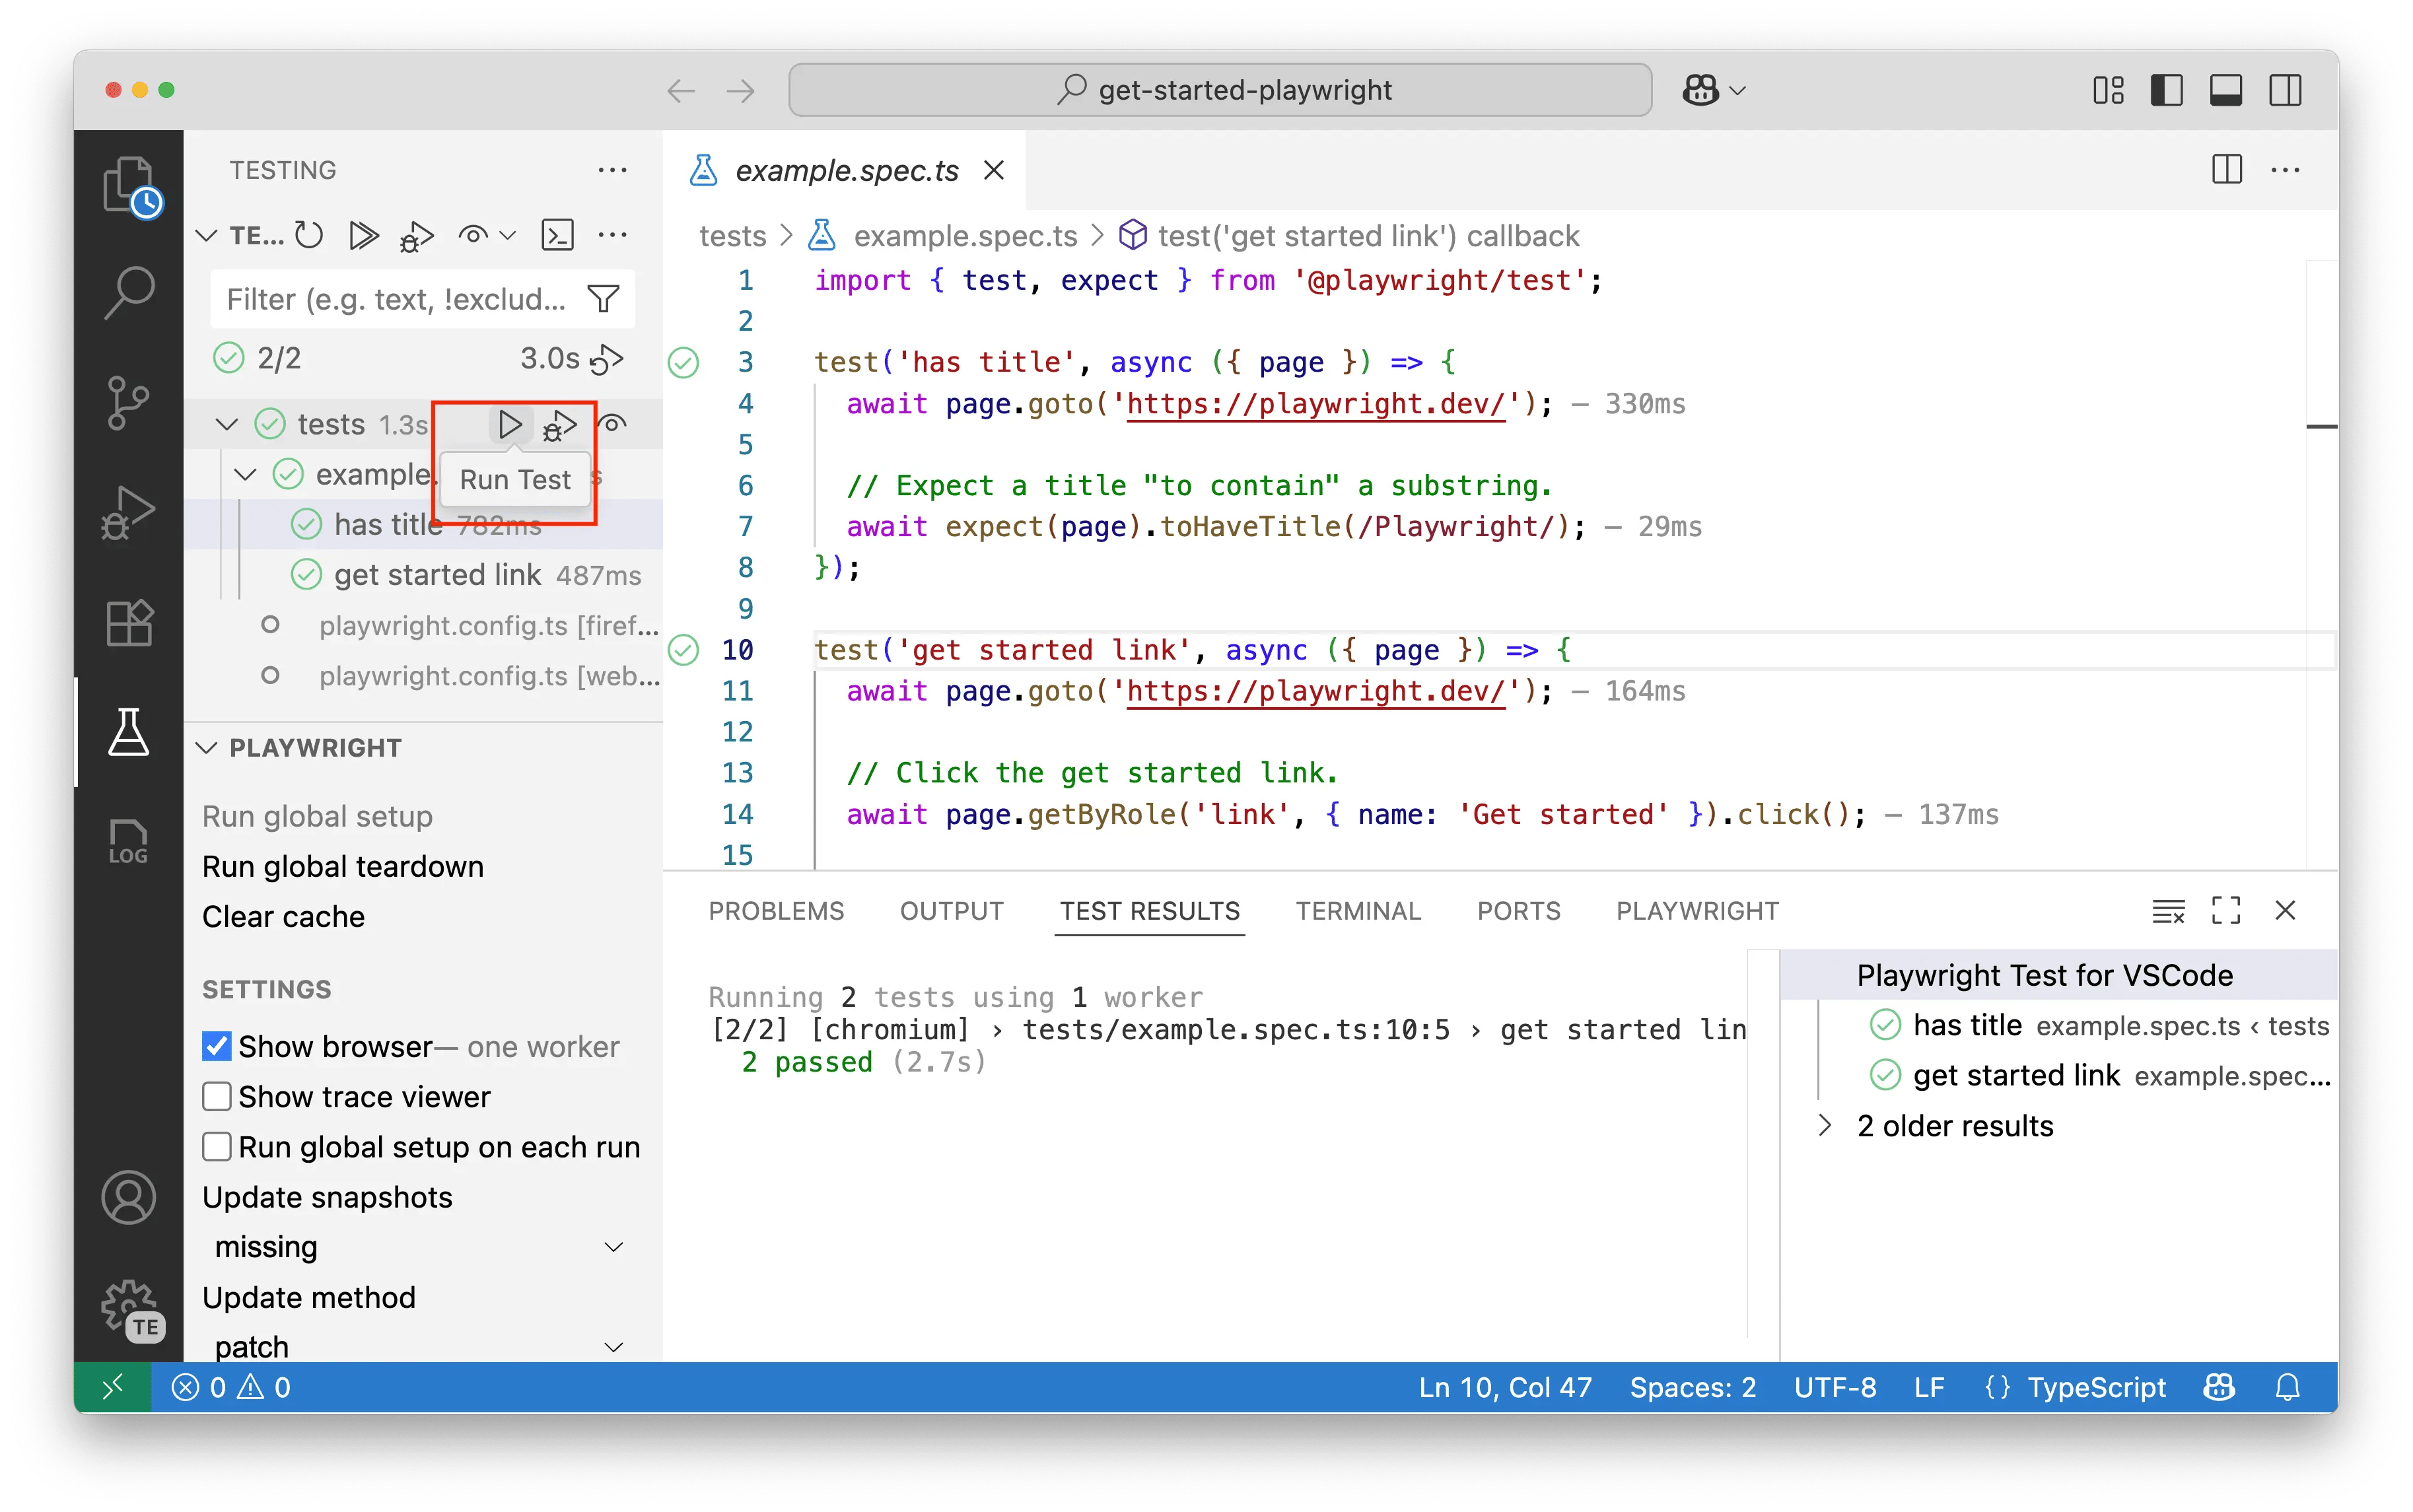Open the Search view in activity bar
This screenshot has height=1512, width=2413.
tap(128, 293)
